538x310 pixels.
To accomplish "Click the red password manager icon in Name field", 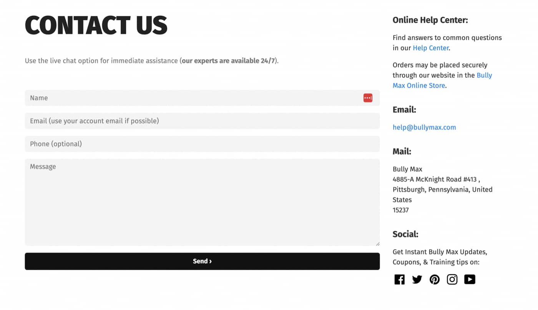I will pyautogui.click(x=368, y=98).
